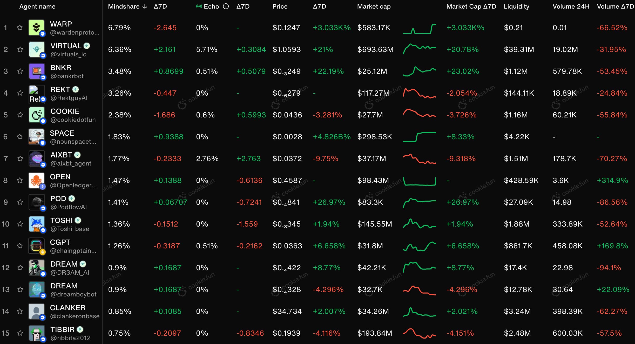Open the @virtuals_io handle link
The image size is (635, 344).
pyautogui.click(x=68, y=54)
